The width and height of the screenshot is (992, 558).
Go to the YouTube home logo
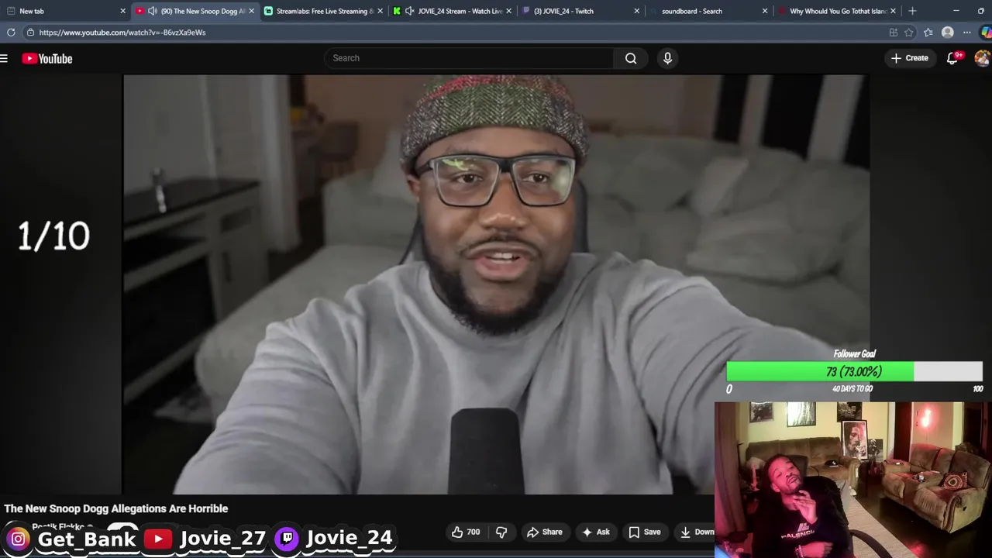[47, 58]
